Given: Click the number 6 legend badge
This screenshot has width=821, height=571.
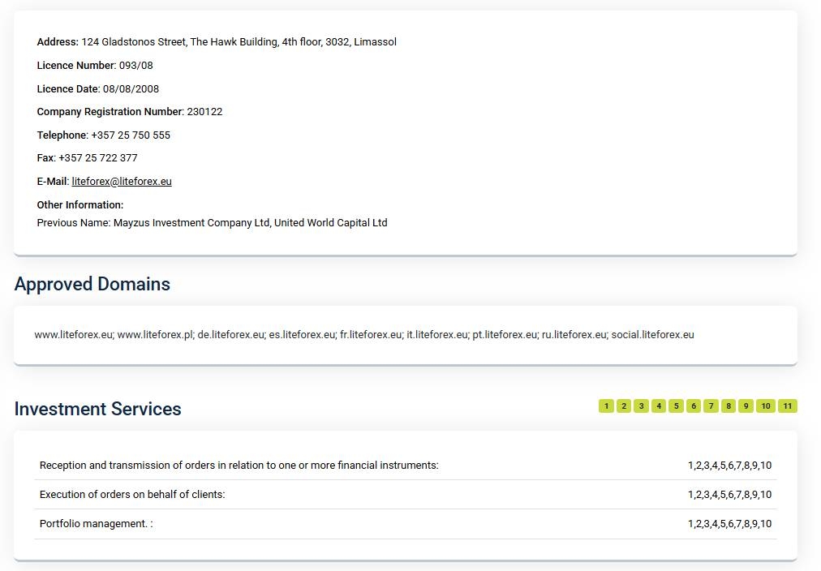Looking at the screenshot, I should 694,406.
